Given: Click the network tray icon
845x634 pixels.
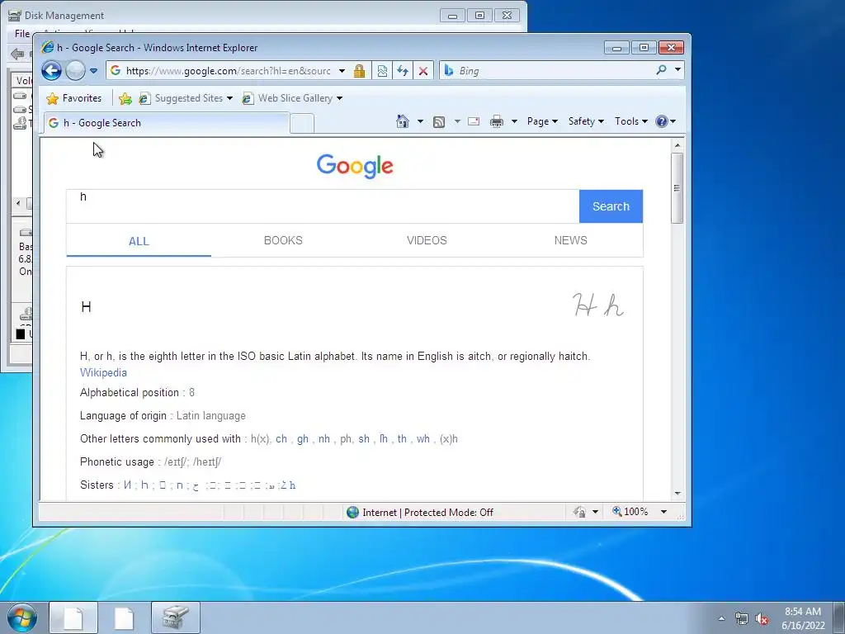Looking at the screenshot, I should [742, 618].
